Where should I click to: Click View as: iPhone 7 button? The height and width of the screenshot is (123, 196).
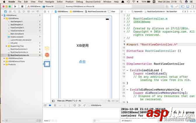[69, 101]
